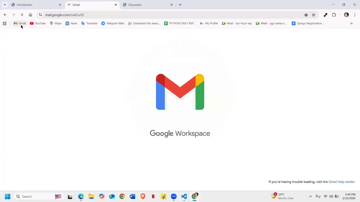Launch Microsoft Edge from the taskbar

81,196
